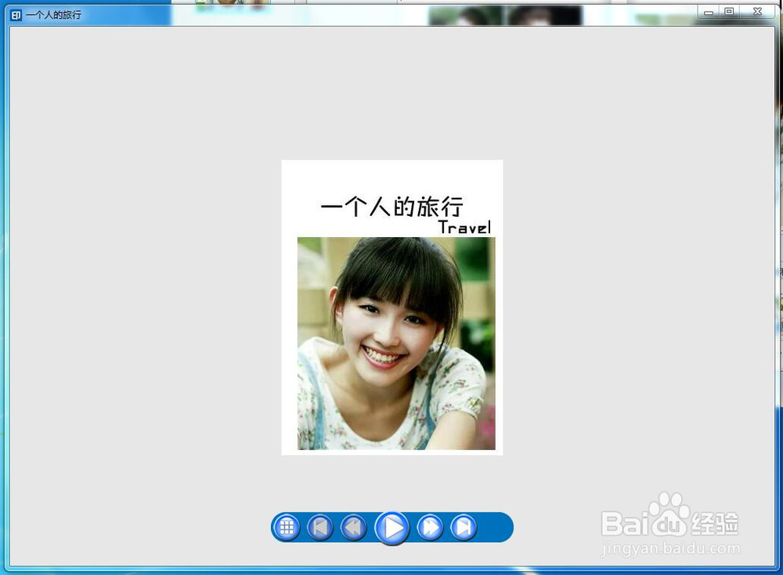The image size is (783, 575).
Task: Select the 一个人的旅行 cover photo
Action: [x=391, y=305]
